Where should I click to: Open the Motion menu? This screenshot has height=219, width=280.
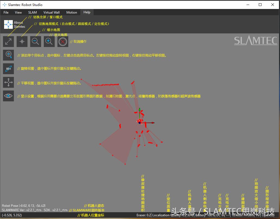click(x=72, y=12)
